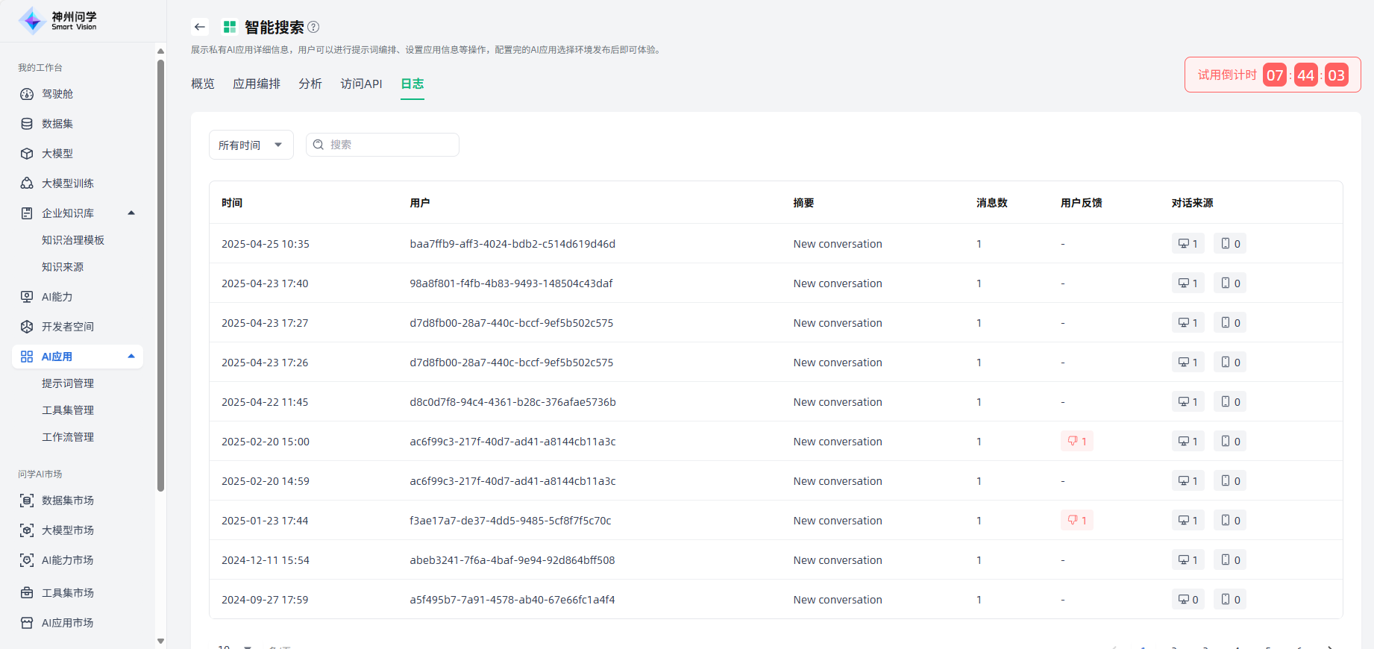Click user ID abeb3241-7f6a-4baf-9e94-92d864bff508
Viewport: 1374px width, 649px height.
512,560
